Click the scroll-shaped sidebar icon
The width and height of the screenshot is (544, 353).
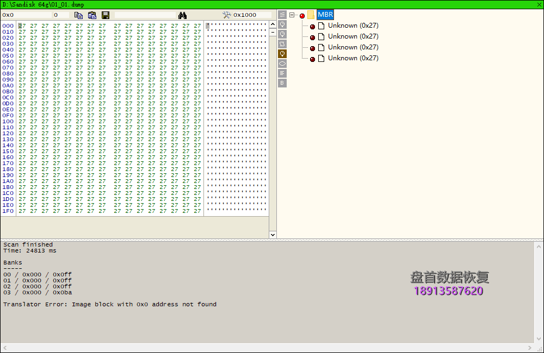point(282,43)
